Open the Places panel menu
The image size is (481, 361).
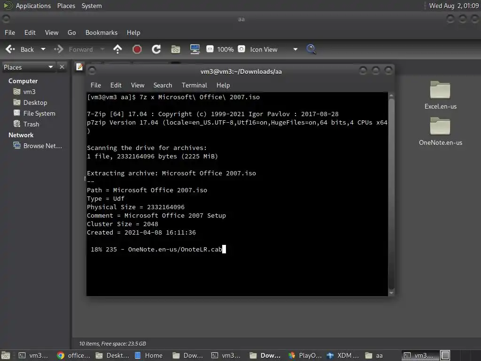click(66, 6)
